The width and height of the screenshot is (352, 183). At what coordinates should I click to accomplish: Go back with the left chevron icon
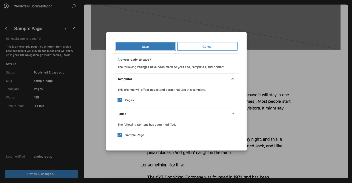(6, 29)
